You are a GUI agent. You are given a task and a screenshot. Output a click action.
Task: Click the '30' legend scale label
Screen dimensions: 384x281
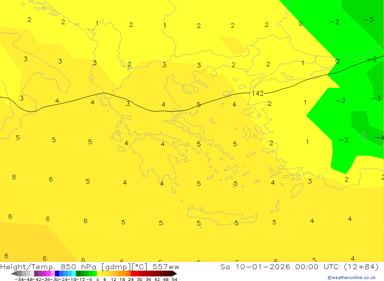tap(140, 279)
